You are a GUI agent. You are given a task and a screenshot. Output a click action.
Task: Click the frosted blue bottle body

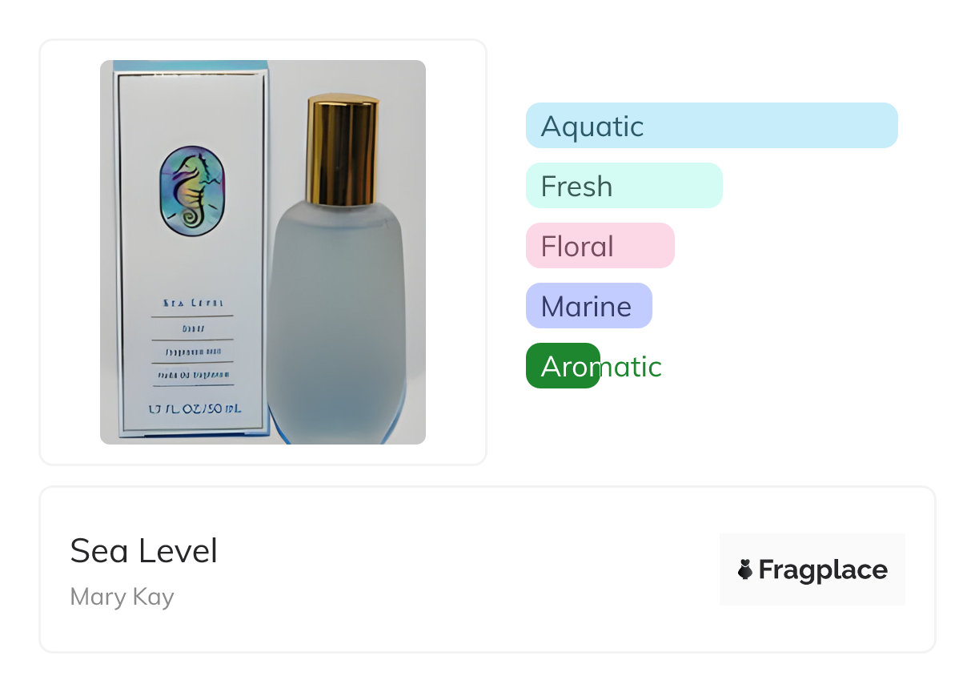pyautogui.click(x=336, y=320)
